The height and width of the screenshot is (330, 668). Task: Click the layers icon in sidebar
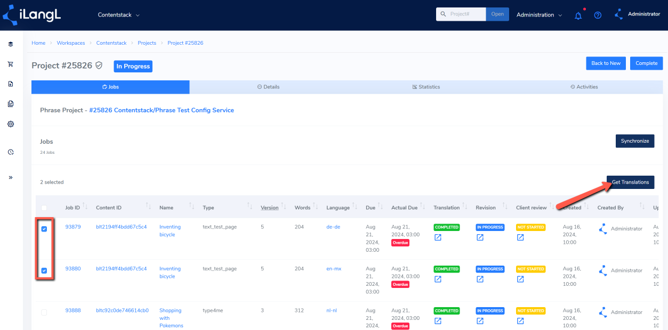(11, 44)
